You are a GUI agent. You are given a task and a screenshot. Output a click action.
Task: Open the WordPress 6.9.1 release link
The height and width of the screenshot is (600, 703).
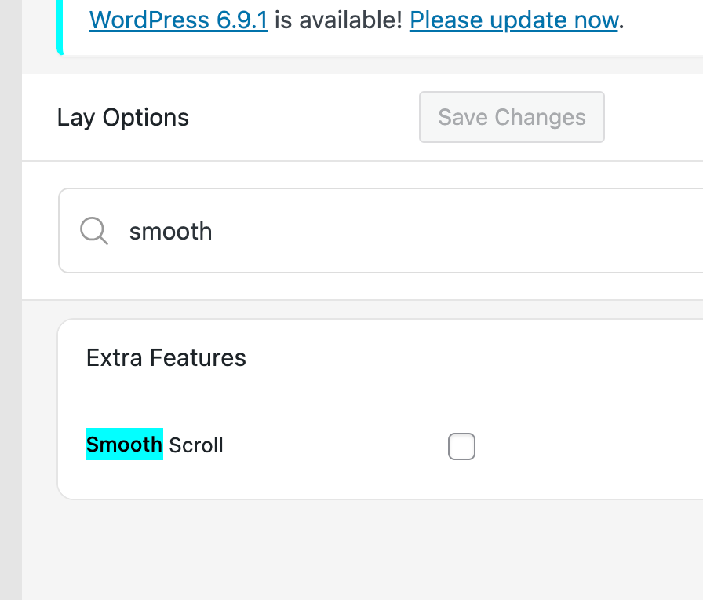(178, 20)
